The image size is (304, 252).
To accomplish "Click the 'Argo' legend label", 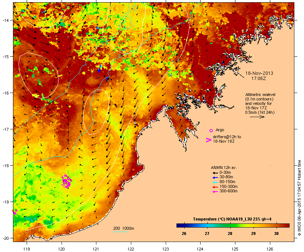I will pyautogui.click(x=220, y=130).
